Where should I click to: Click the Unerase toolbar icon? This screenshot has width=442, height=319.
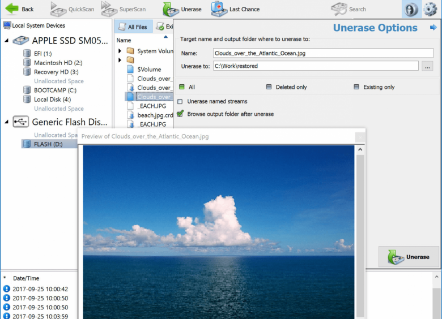coord(171,9)
